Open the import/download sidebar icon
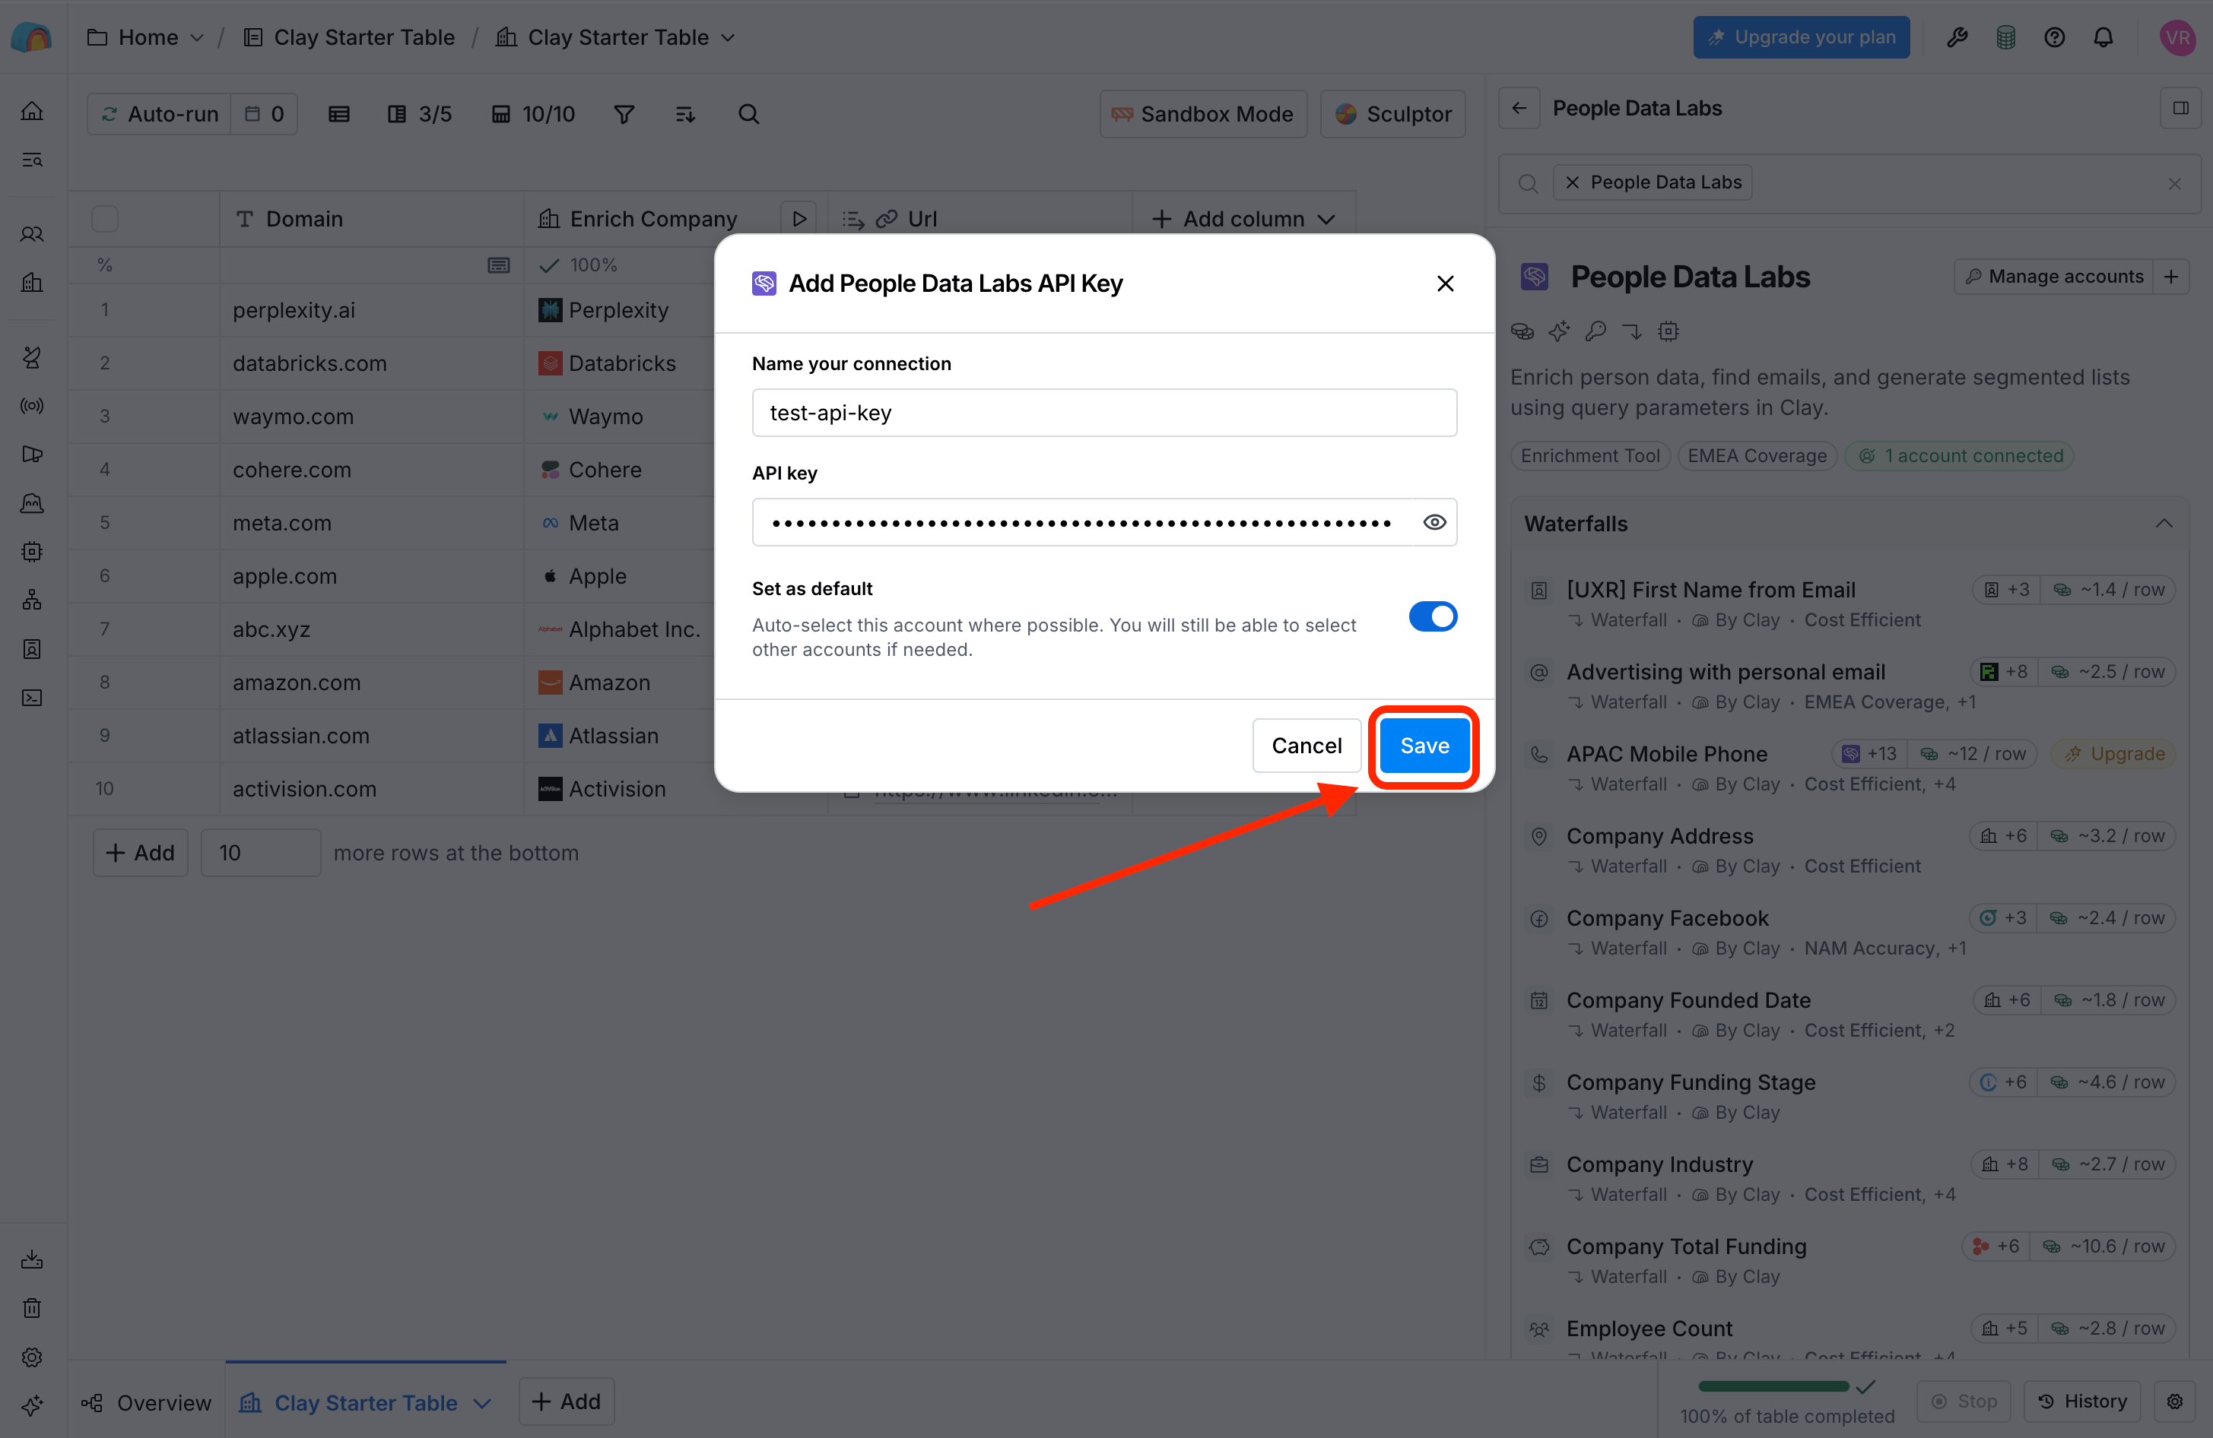This screenshot has width=2213, height=1438. pos(33,1259)
